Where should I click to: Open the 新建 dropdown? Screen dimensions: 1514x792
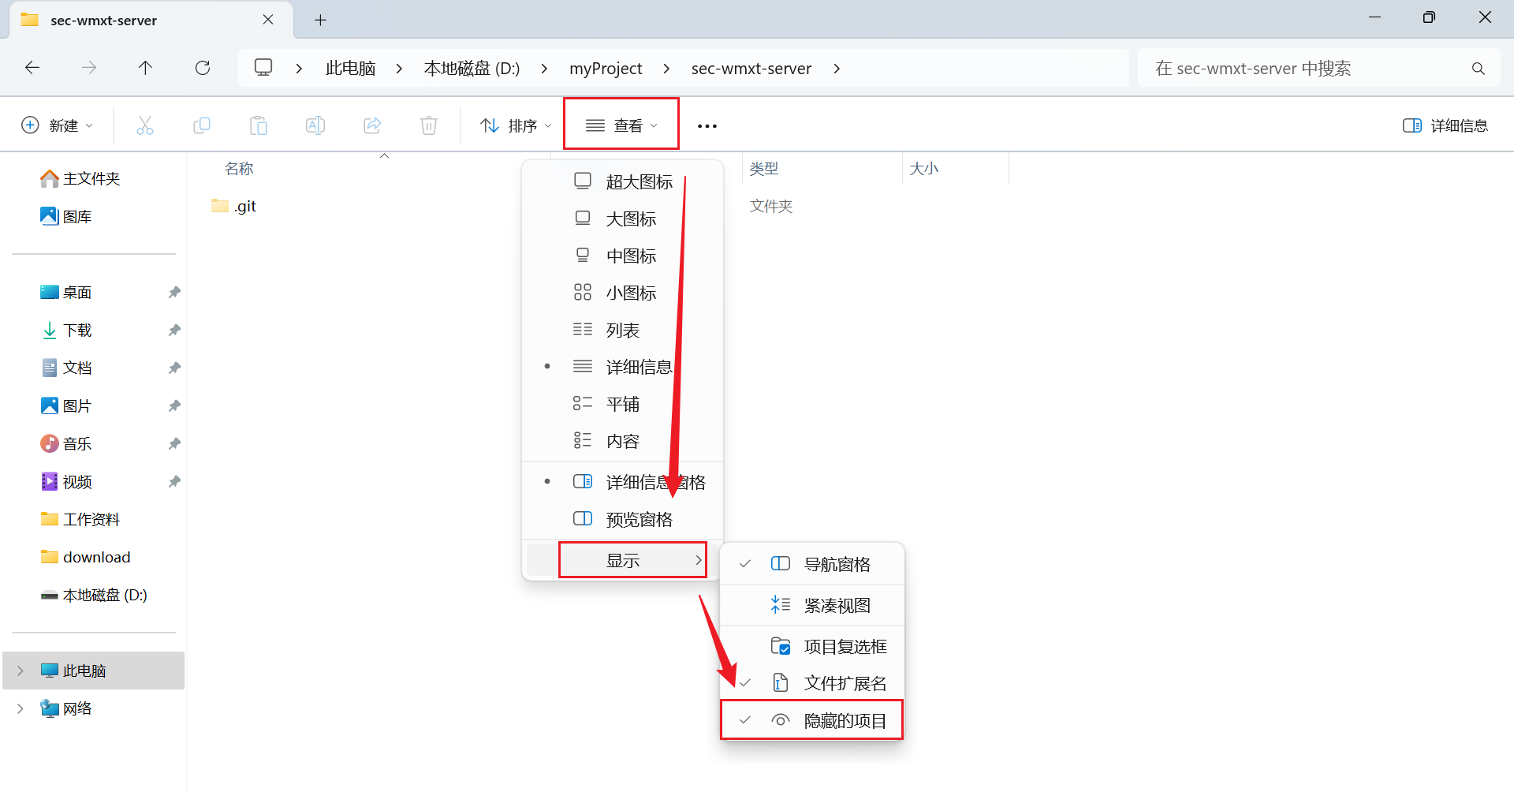coord(58,125)
